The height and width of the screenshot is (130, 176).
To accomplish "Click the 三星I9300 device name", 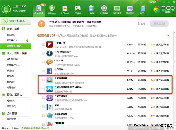I will click(x=19, y=6).
